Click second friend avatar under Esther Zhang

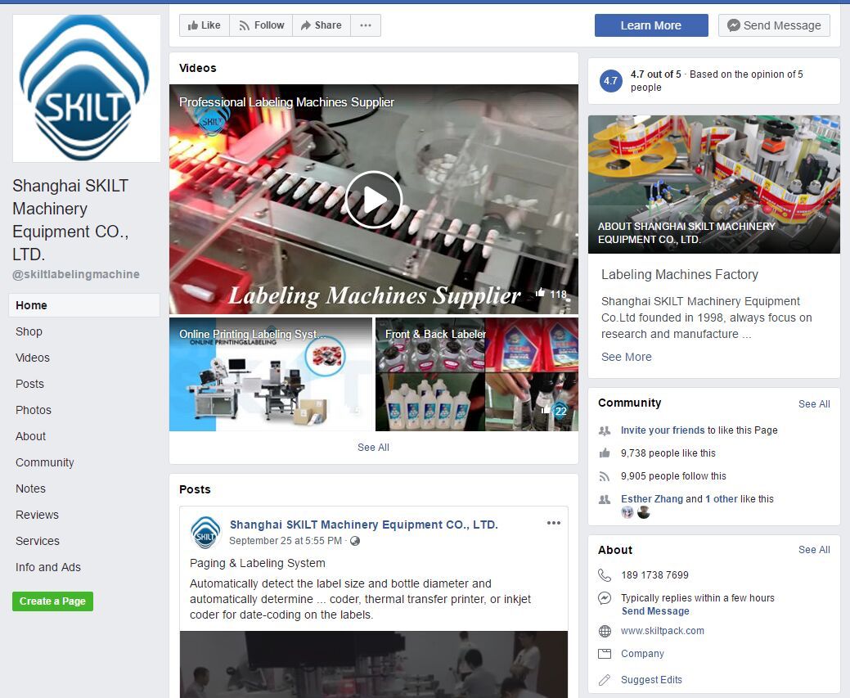(644, 512)
